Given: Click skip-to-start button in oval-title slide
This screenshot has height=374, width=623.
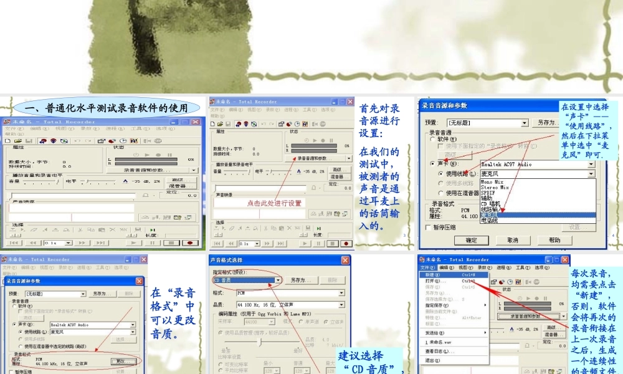Looking at the screenshot, I should tap(14, 242).
